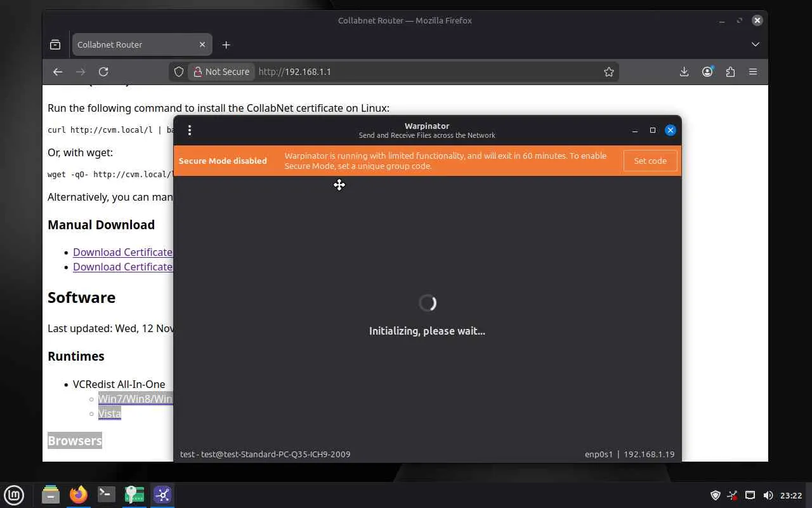Screen dimensions: 812x508
Task: Open the wired network tray icon
Action: tap(750, 495)
